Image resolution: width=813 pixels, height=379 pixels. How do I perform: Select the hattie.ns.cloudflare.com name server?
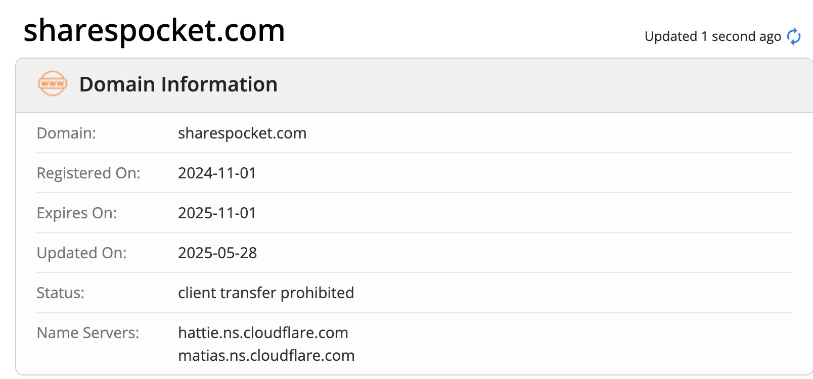[263, 333]
